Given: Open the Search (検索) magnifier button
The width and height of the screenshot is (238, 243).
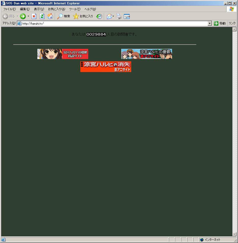Looking at the screenshot, I should coord(64,16).
